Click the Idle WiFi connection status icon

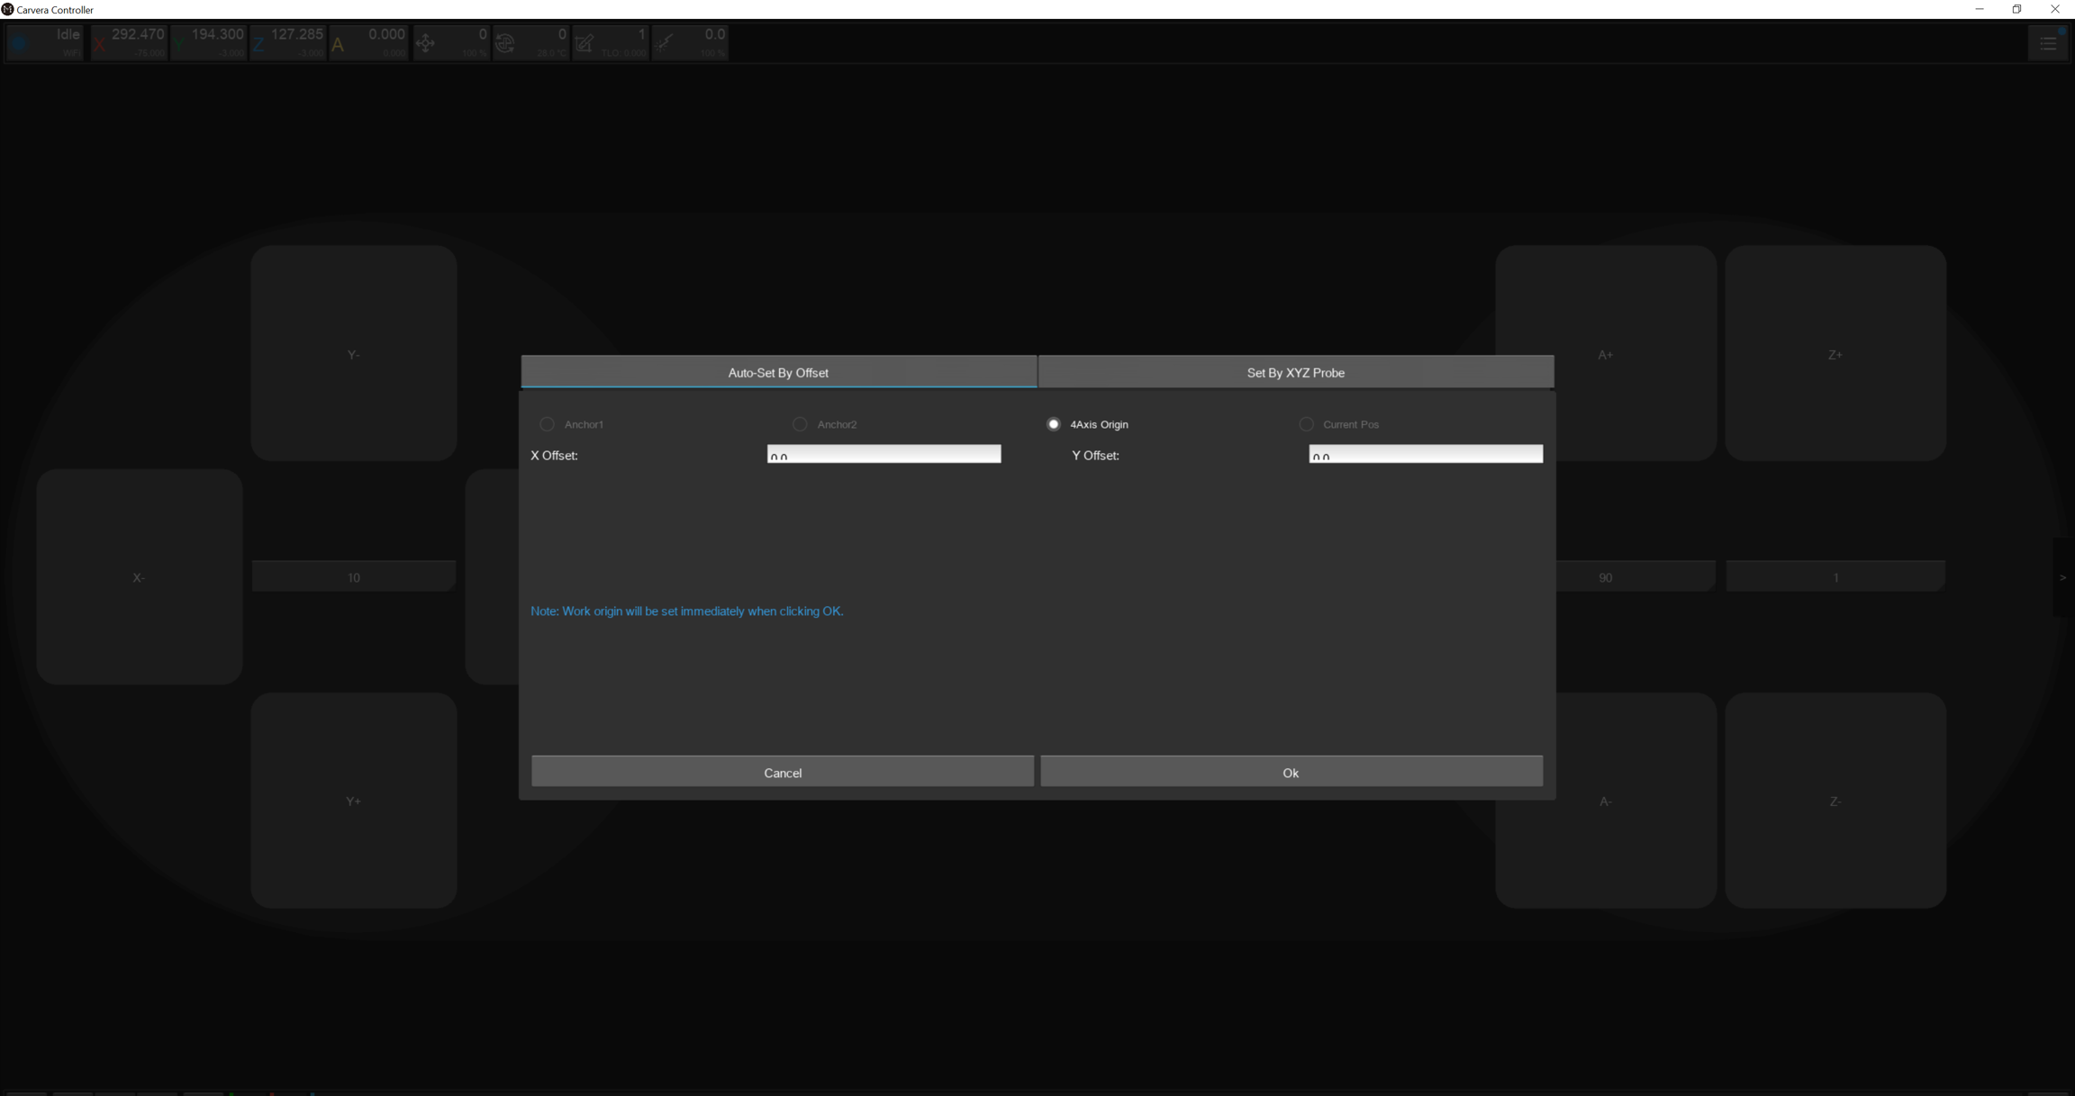tap(45, 42)
